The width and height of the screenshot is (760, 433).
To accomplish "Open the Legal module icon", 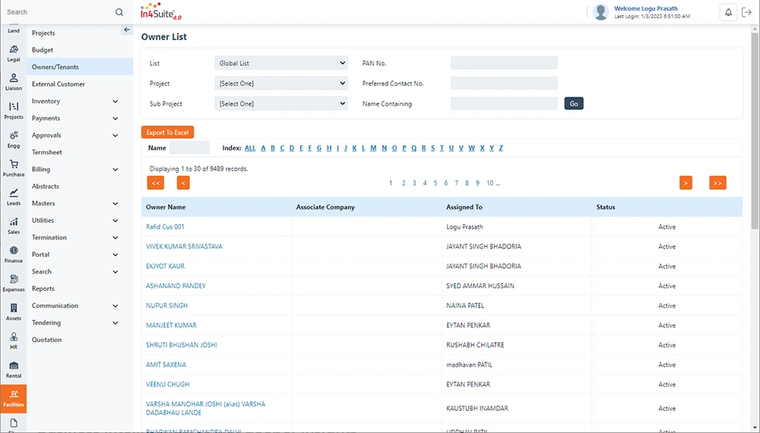I will coord(14,52).
